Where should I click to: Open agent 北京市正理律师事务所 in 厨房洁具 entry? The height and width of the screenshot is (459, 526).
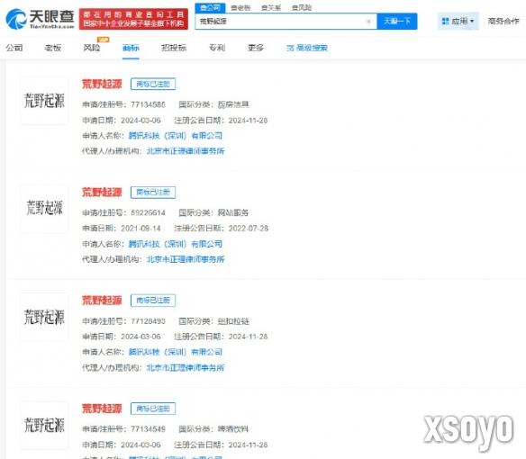tap(186, 151)
